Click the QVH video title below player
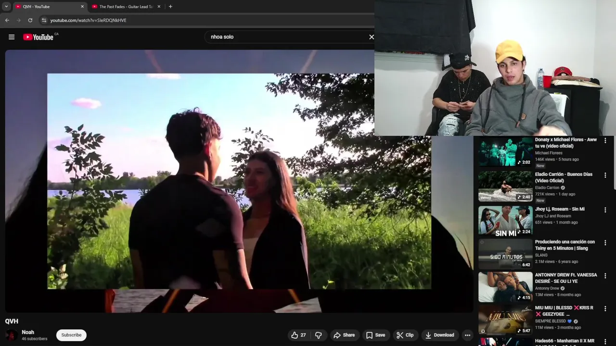The width and height of the screenshot is (616, 346). tap(12, 321)
